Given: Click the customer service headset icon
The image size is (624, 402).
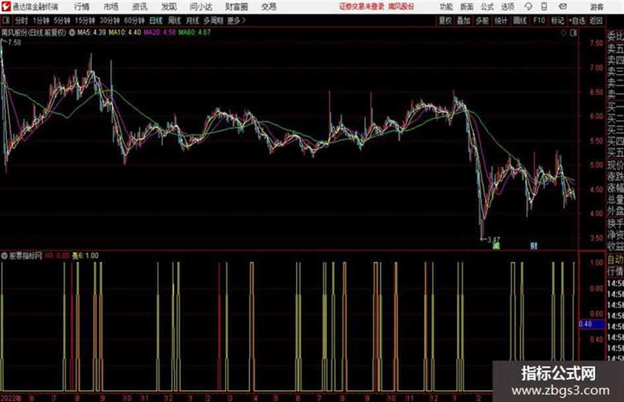Looking at the screenshot, I should (528, 7).
